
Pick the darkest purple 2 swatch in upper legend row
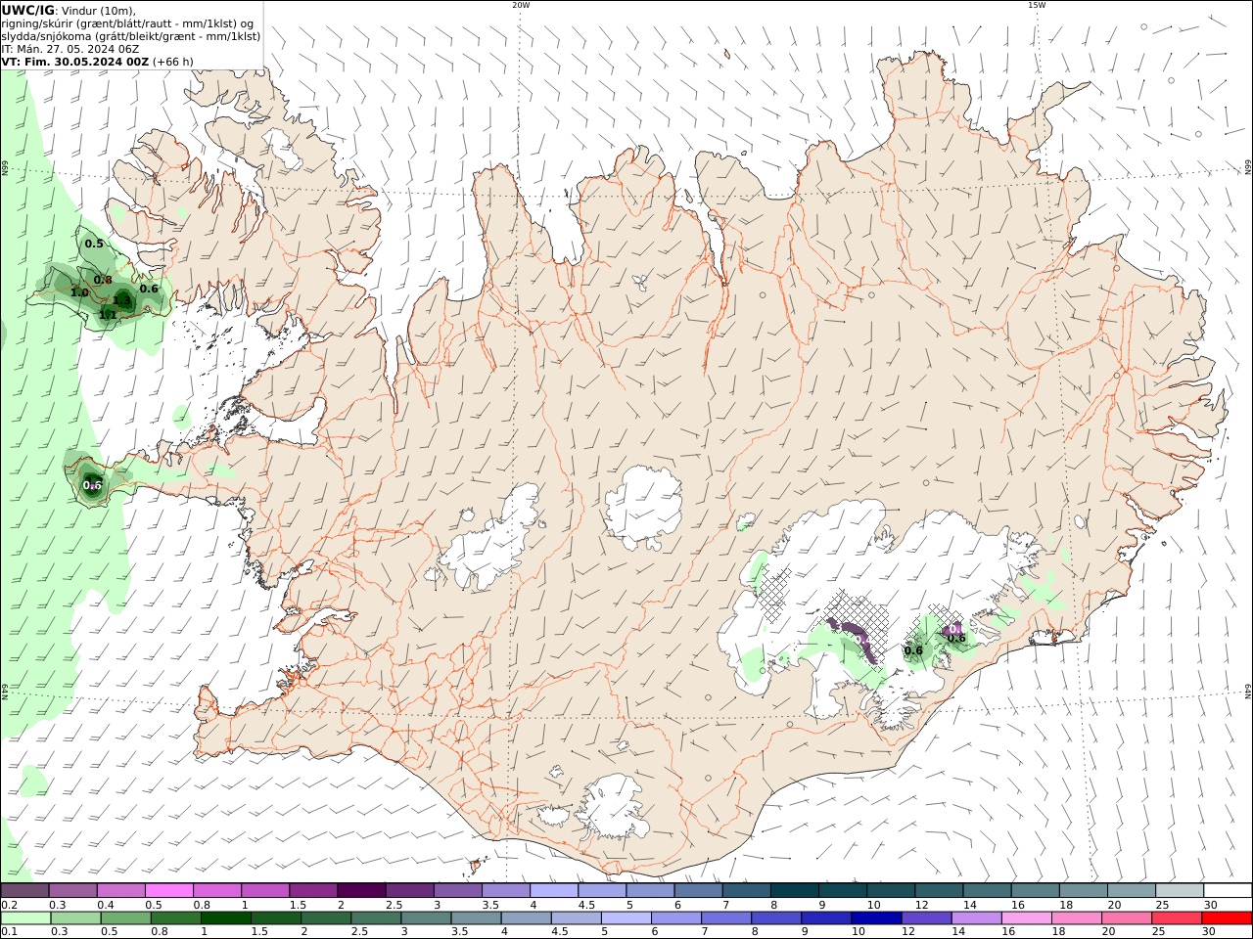click(x=360, y=891)
